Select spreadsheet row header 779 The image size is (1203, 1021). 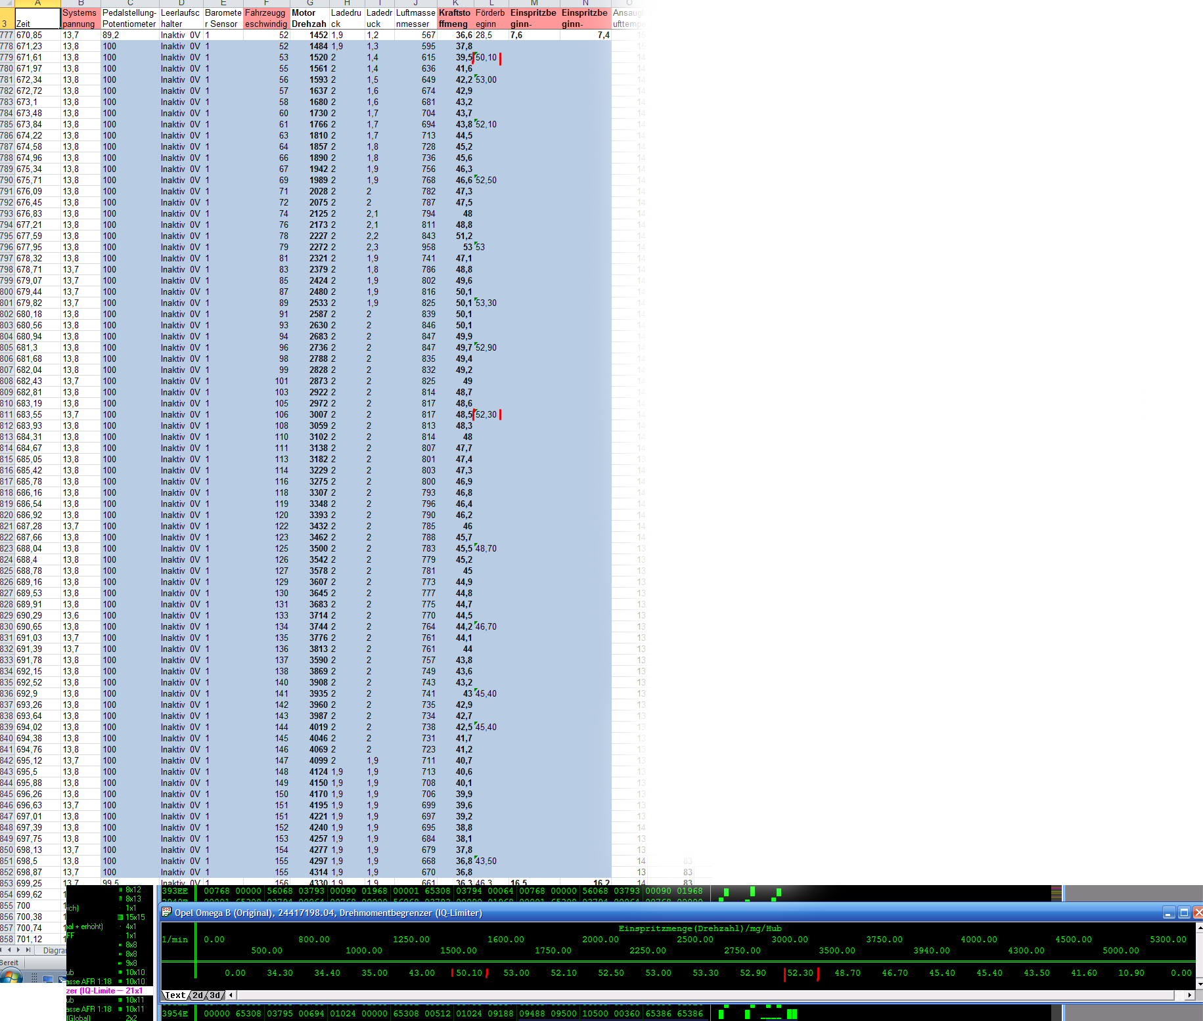click(7, 58)
